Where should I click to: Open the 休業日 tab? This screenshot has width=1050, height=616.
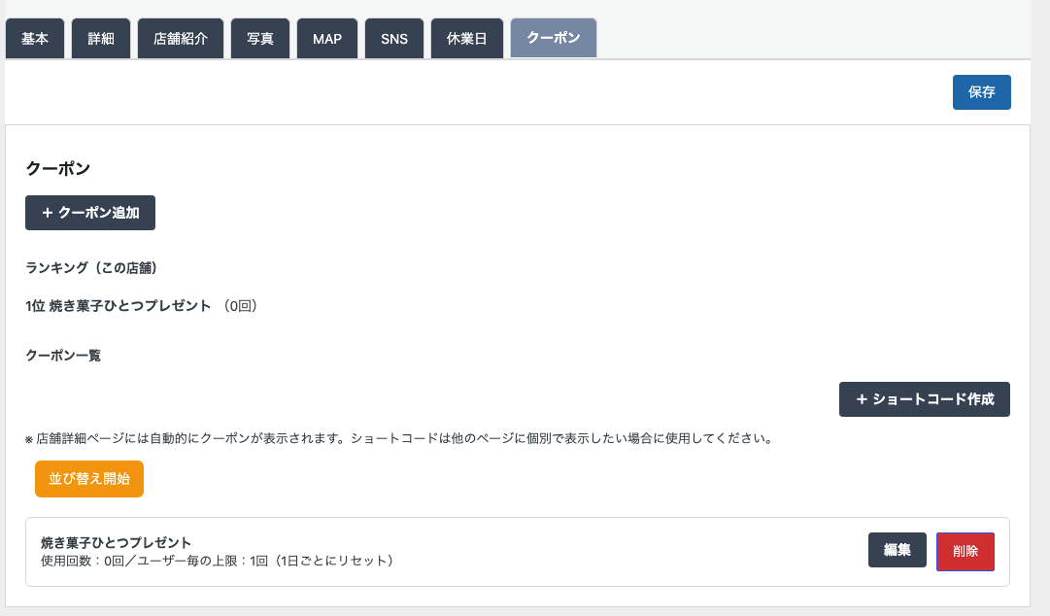pos(467,39)
